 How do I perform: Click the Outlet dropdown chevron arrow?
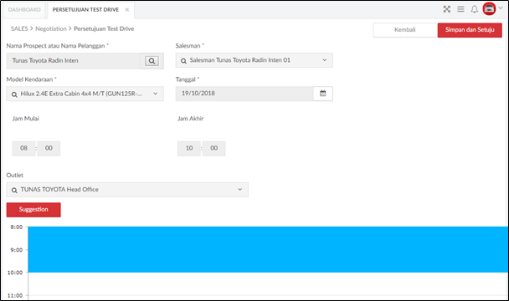[x=240, y=189]
